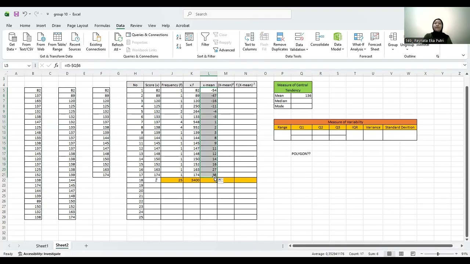Open the Data Model tool

click(x=337, y=42)
